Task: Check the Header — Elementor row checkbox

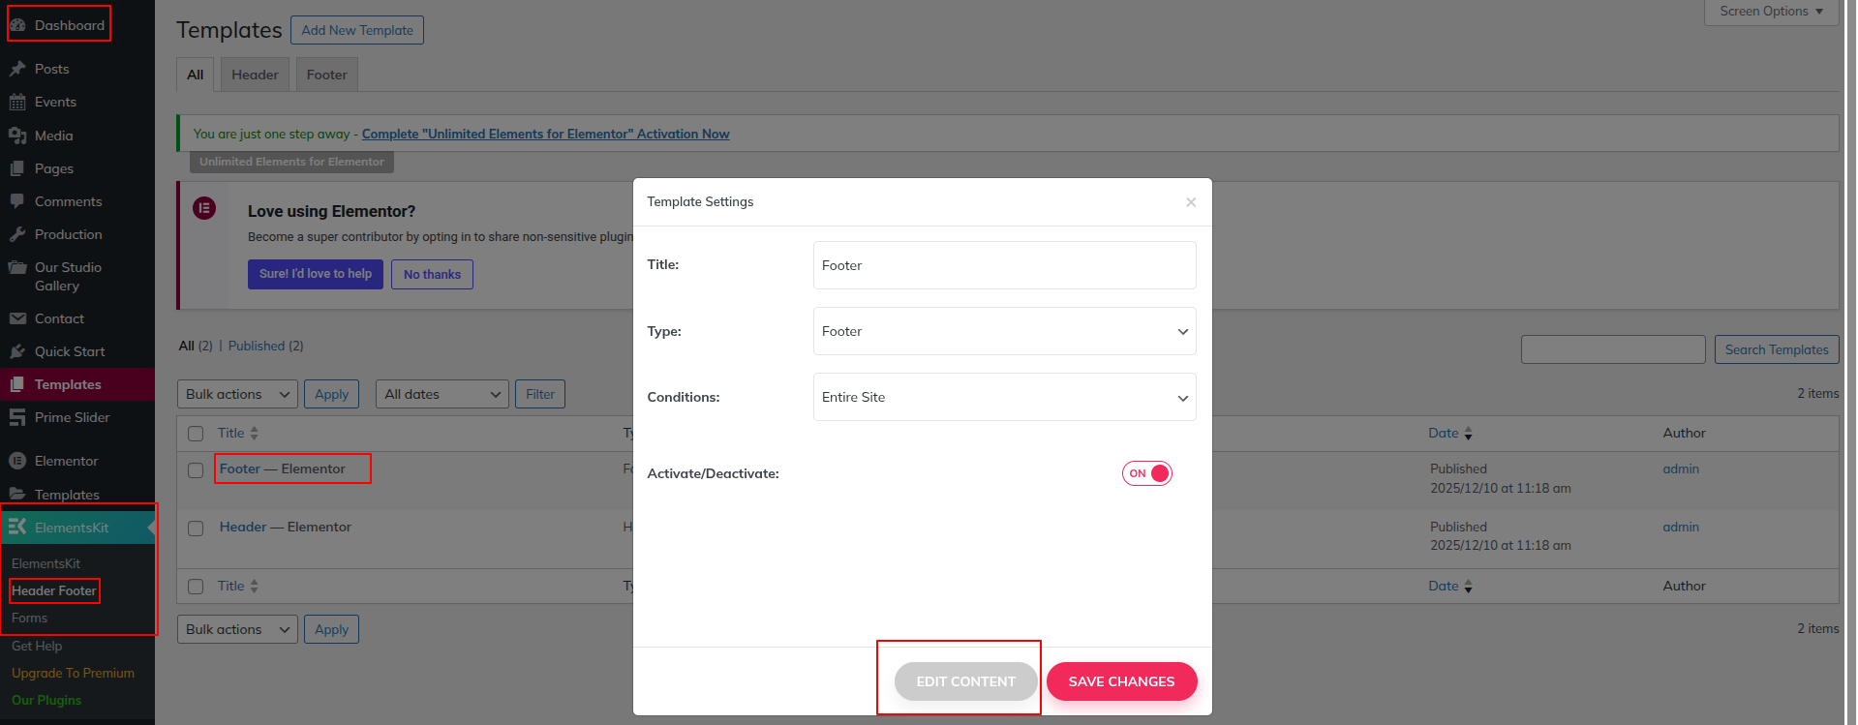Action: click(196, 529)
